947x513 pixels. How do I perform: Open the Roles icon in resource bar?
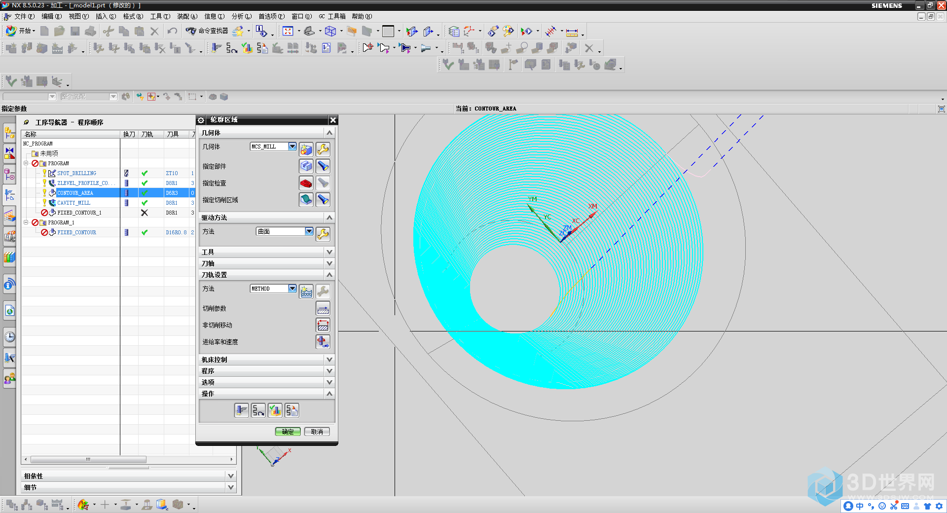tap(9, 378)
